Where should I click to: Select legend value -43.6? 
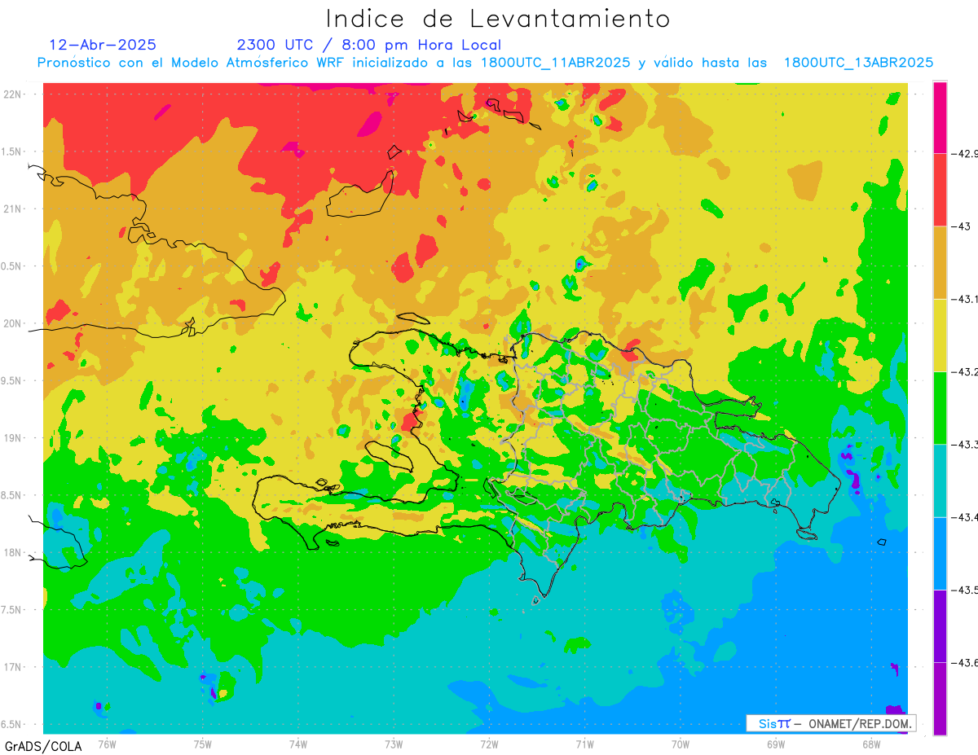[x=964, y=662]
